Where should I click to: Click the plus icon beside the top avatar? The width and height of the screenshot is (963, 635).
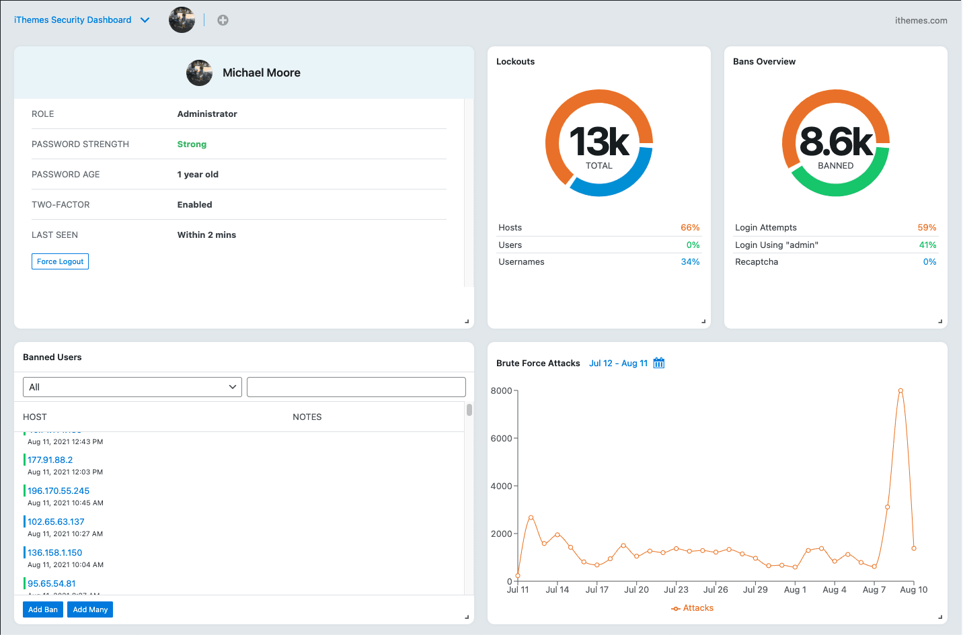click(x=223, y=19)
